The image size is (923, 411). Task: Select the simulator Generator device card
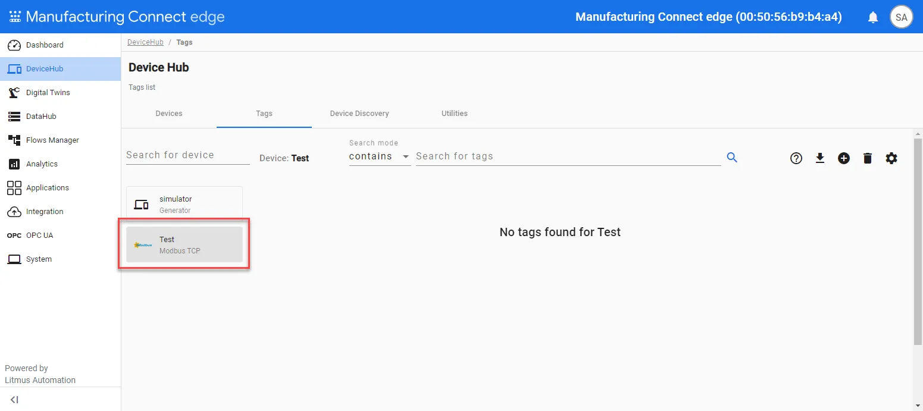click(x=184, y=205)
